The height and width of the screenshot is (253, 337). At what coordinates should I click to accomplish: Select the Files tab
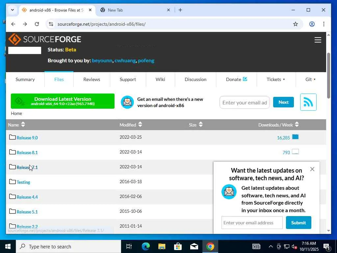click(59, 79)
